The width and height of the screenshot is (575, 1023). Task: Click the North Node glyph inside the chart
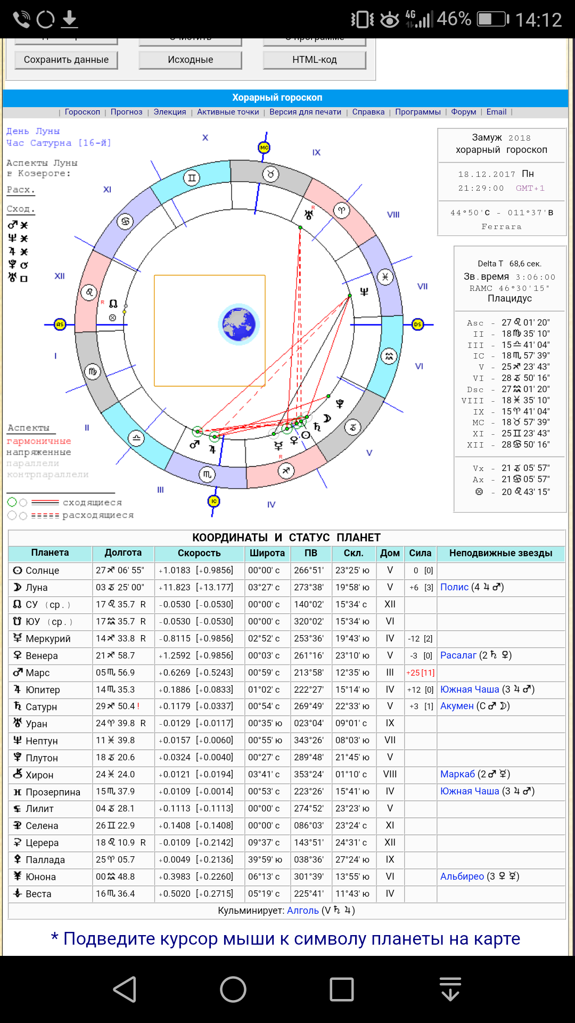(113, 304)
